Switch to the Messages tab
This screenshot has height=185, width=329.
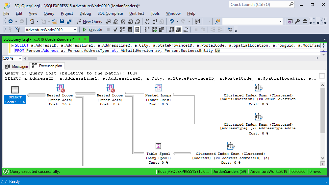tap(16, 66)
